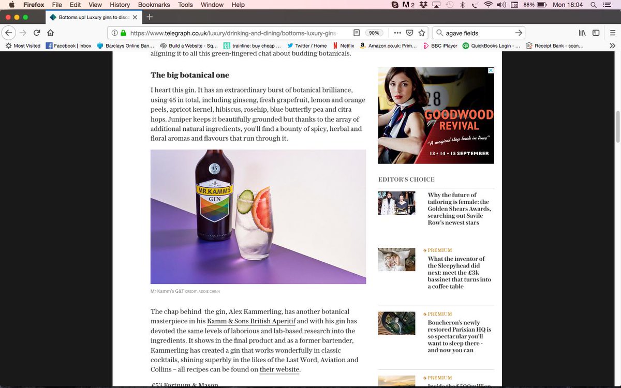Open the Firefox Library panel
Viewport: 621px width, 388px height.
[582, 32]
